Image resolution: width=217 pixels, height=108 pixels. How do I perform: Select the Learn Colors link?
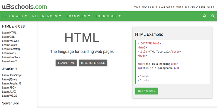pos(9,45)
